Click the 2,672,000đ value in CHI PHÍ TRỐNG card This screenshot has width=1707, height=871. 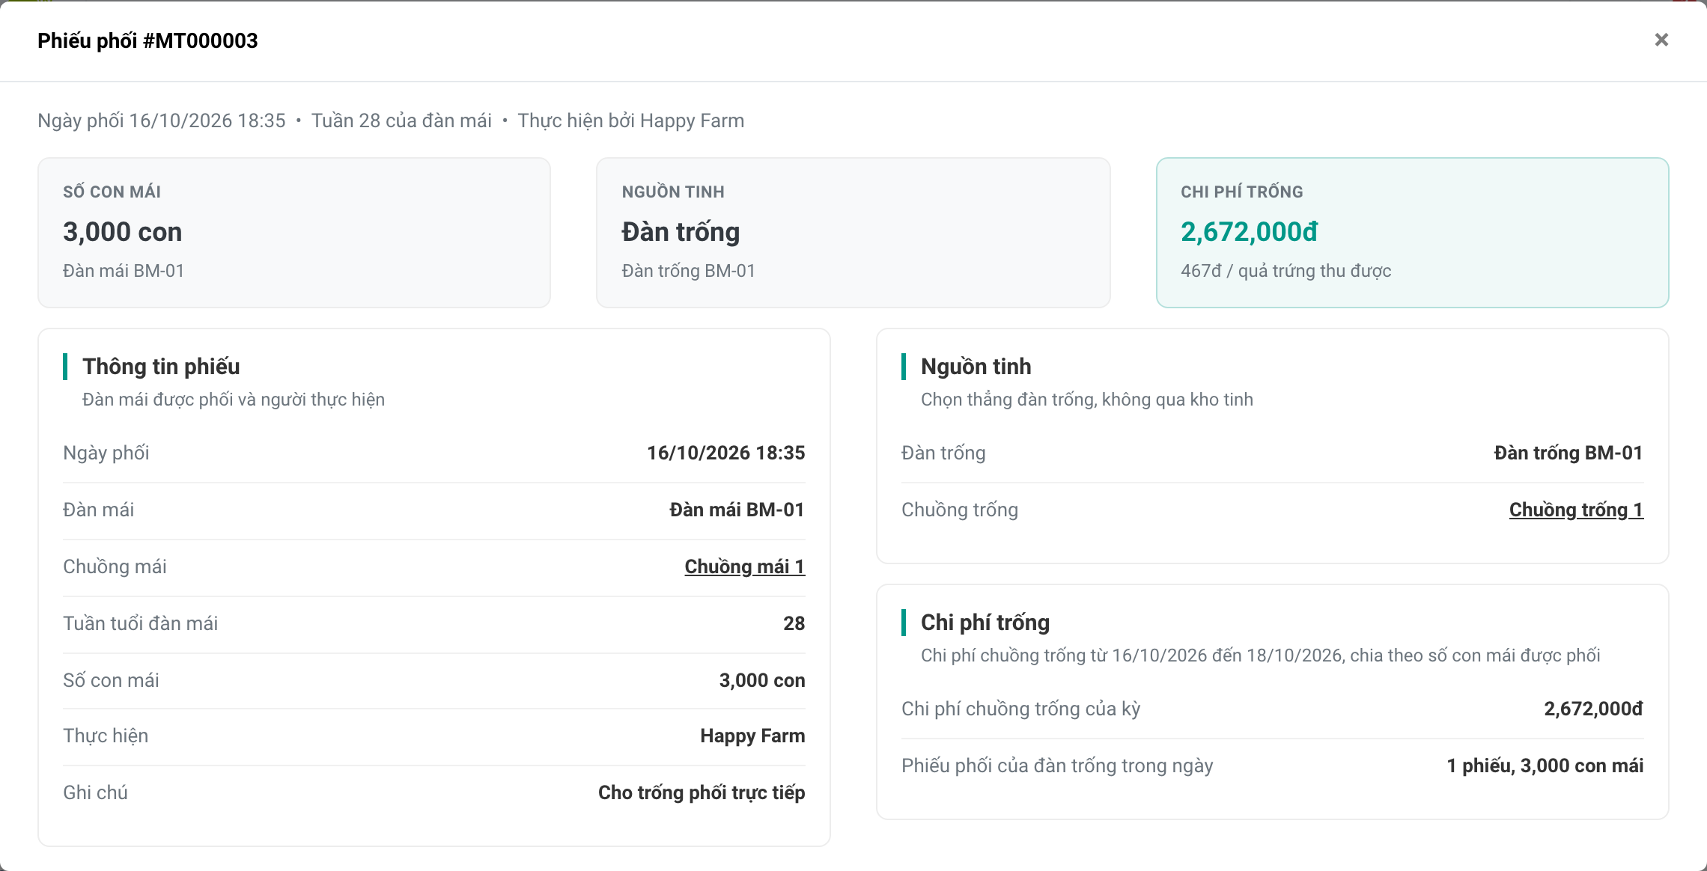click(x=1249, y=232)
